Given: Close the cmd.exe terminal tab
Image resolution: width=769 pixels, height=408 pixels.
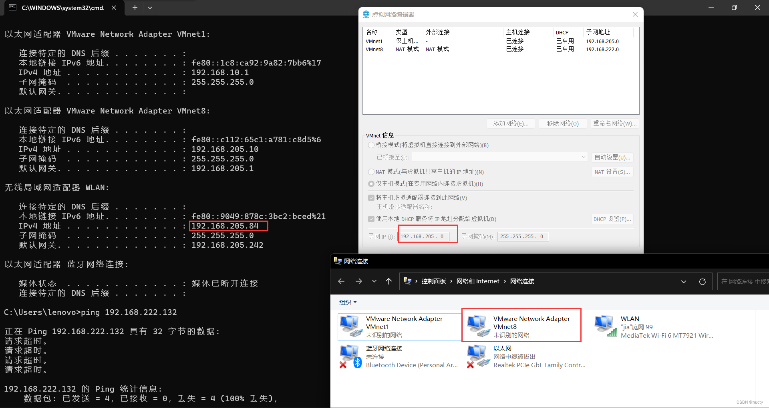Looking at the screenshot, I should point(114,8).
